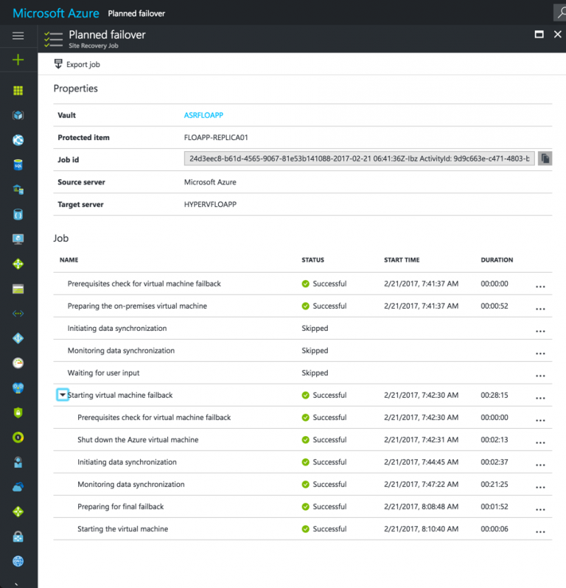Open more options for Preparing the on-premises virtual machine
The height and width of the screenshot is (588, 566).
tap(540, 309)
